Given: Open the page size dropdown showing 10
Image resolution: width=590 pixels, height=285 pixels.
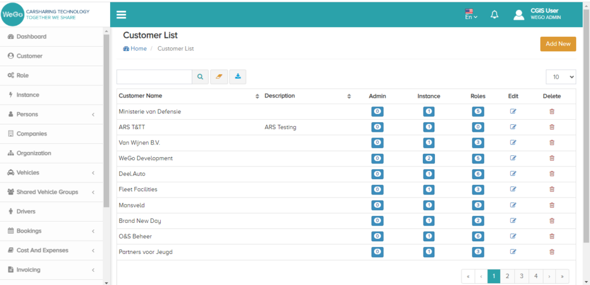Looking at the screenshot, I should pos(561,77).
